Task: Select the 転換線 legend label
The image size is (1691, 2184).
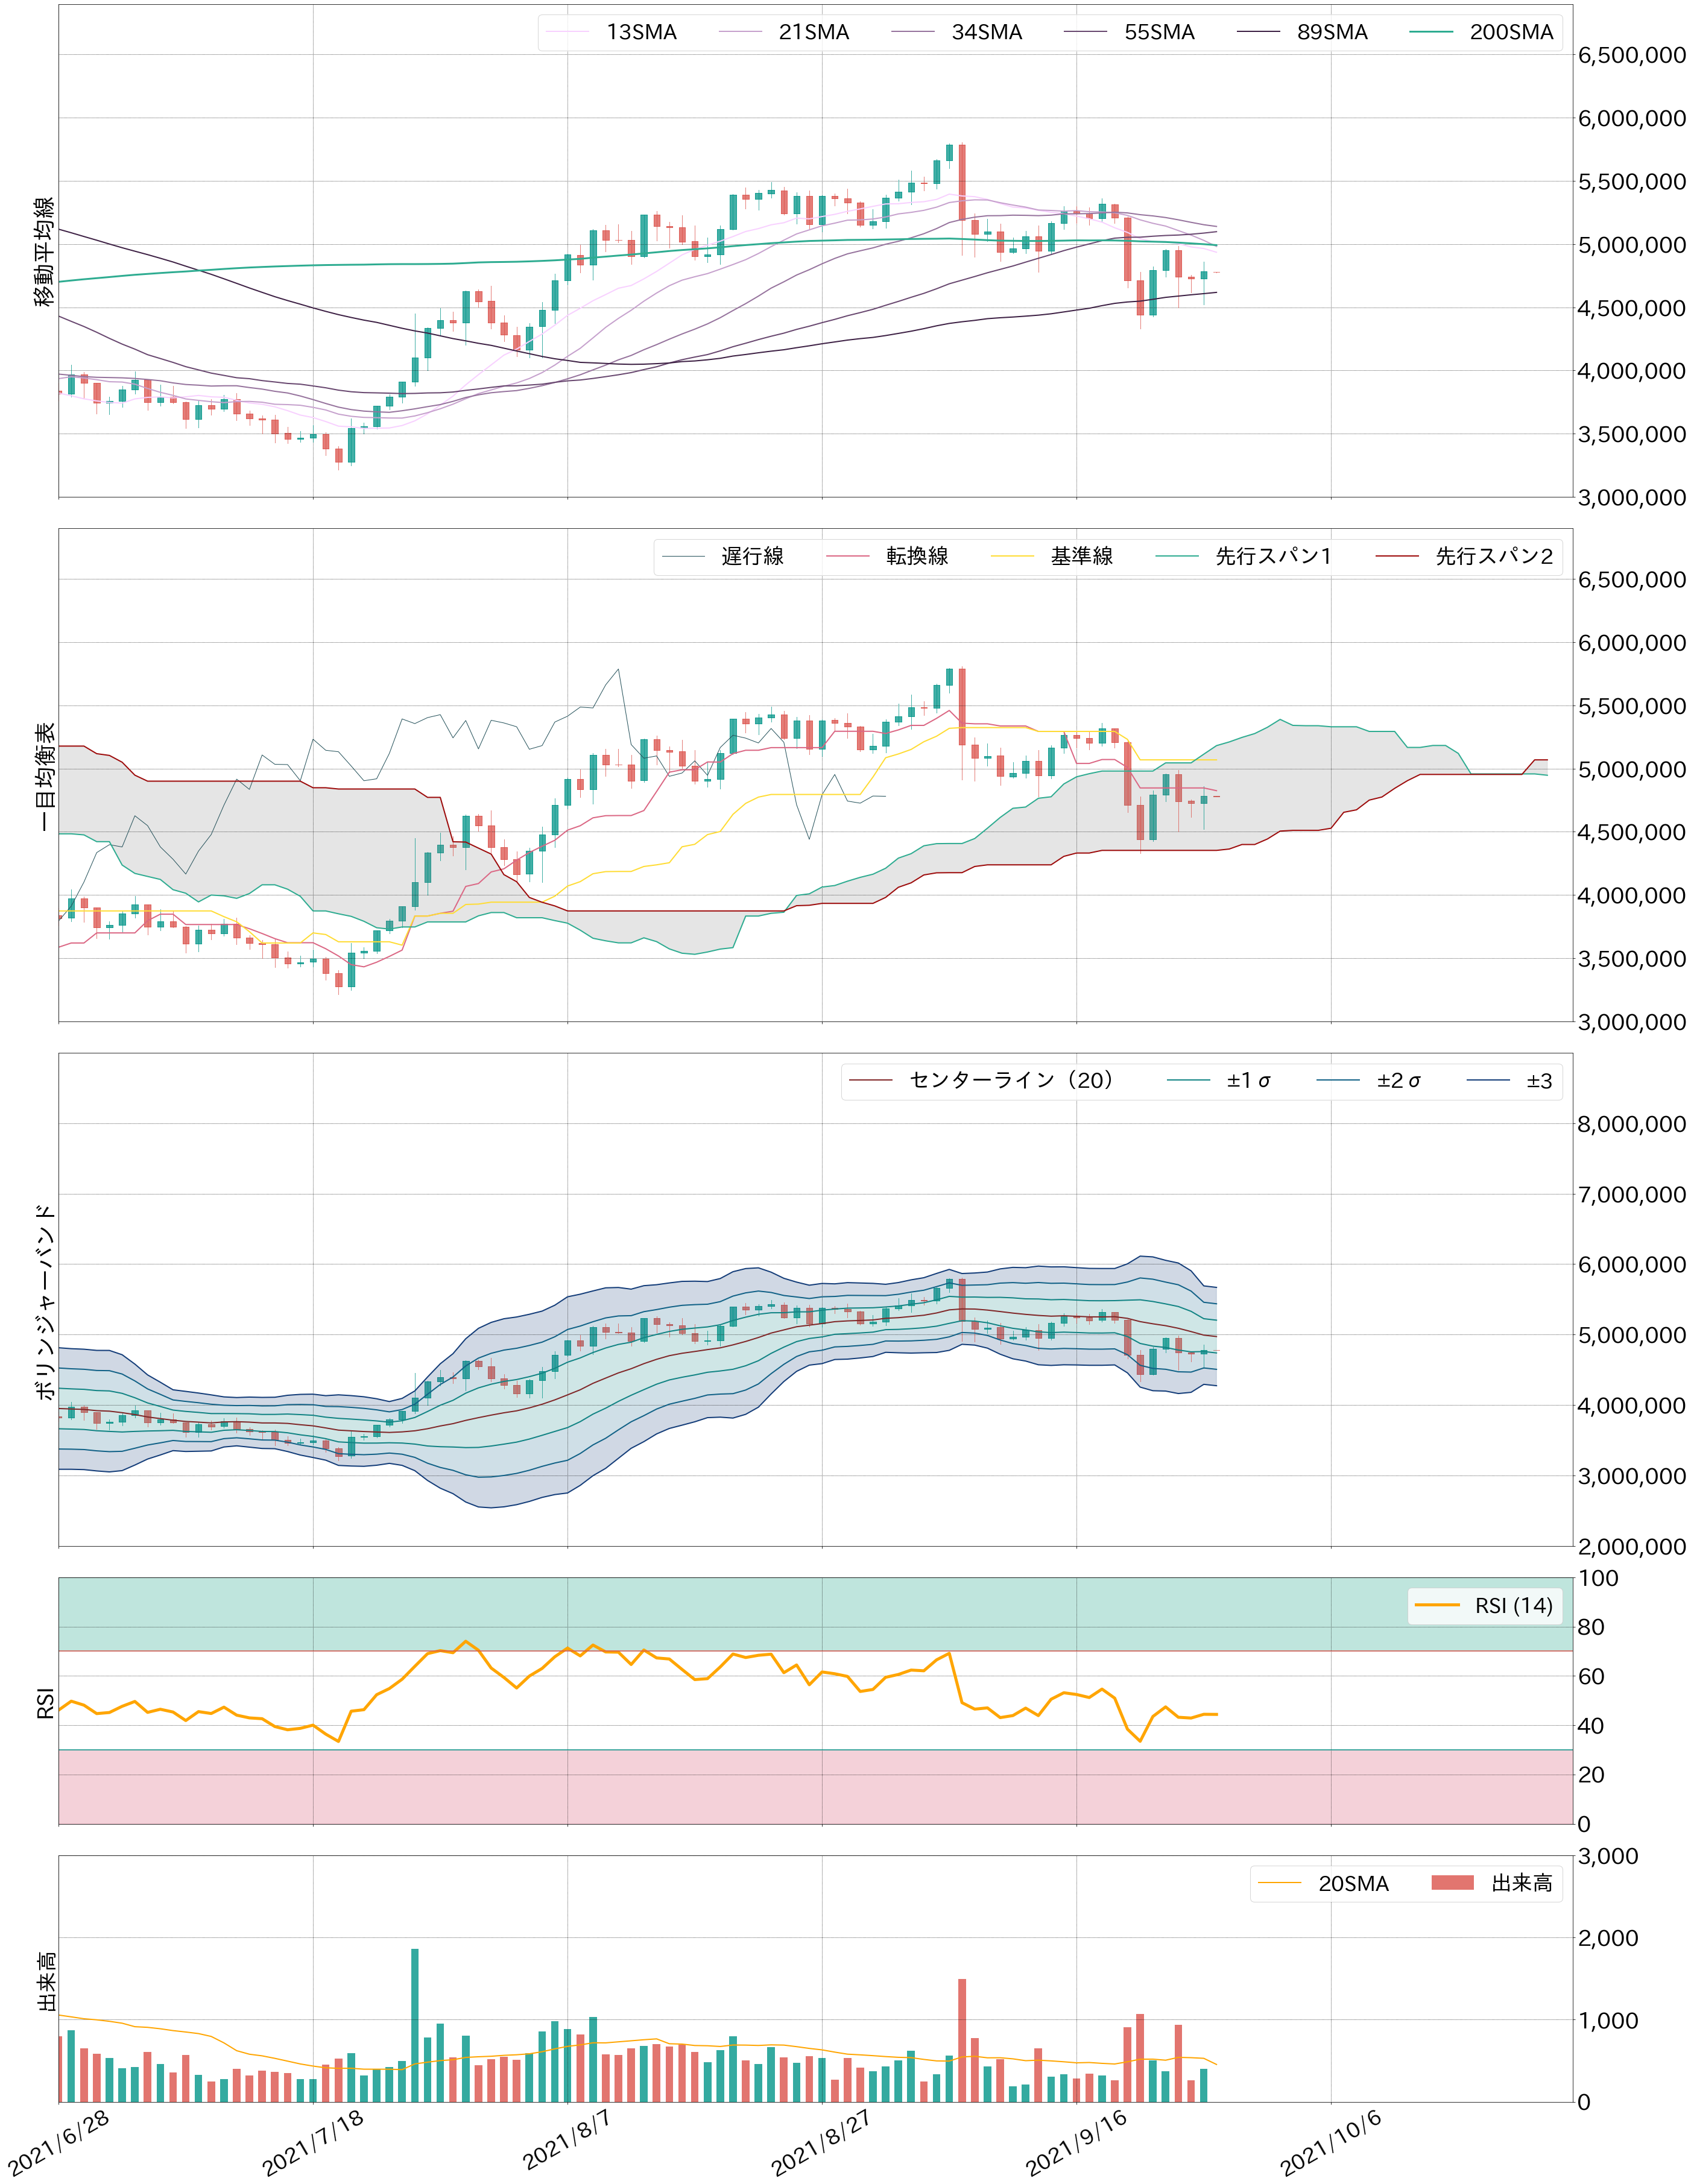Action: [916, 556]
